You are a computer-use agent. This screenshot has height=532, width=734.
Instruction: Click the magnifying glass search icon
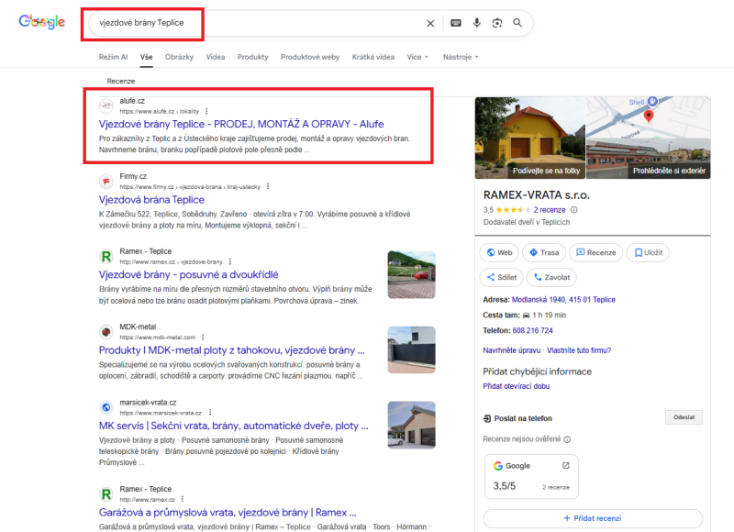(518, 23)
